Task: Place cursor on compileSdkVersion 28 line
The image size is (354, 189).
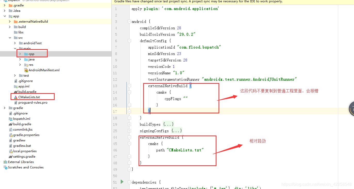Action: (160, 28)
